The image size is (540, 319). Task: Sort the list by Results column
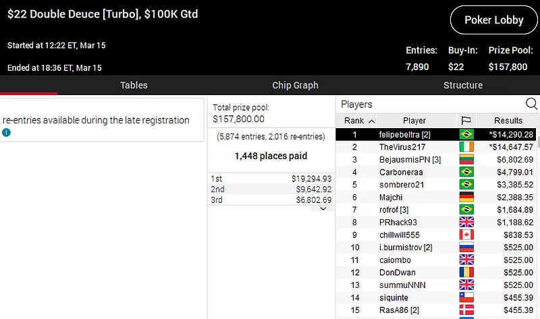(508, 121)
